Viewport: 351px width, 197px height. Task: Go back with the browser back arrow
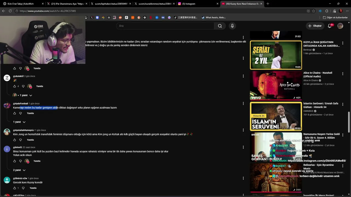4,11
